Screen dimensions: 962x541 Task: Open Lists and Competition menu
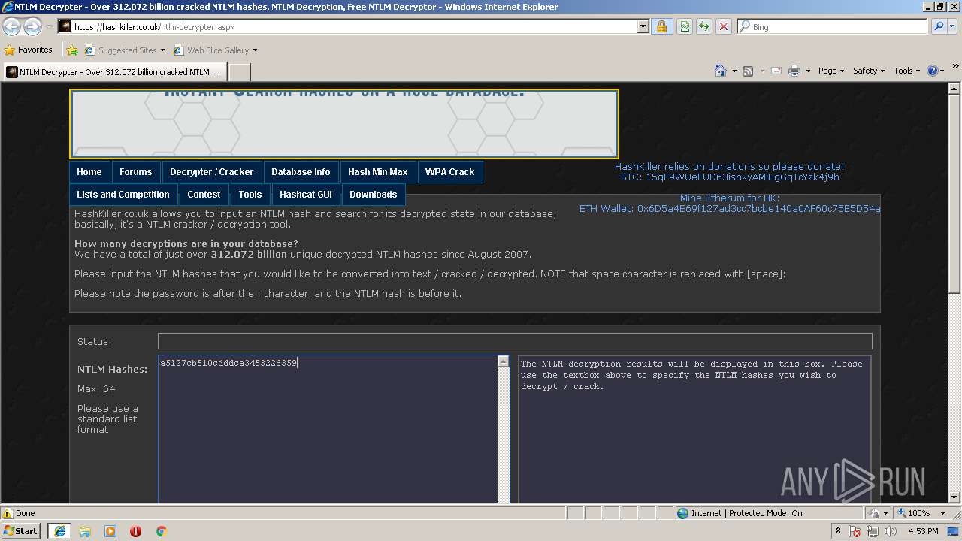point(123,195)
